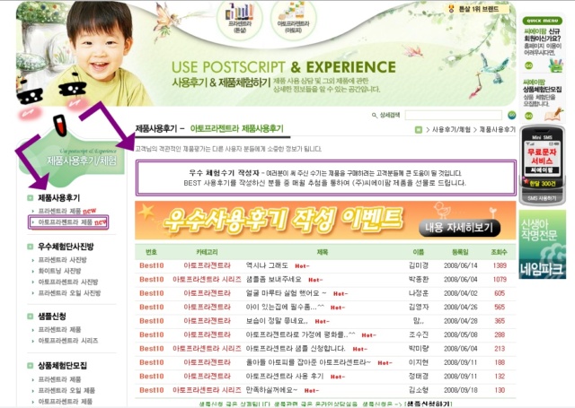Image resolution: width=575 pixels, height=408 pixels.
Task: Select 프라센트라 제품 under 제품사용후기
Action: click(59, 211)
